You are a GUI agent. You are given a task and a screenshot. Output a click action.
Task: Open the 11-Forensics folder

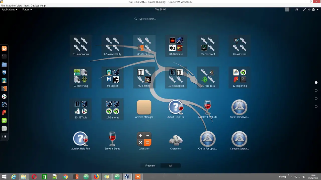(x=208, y=78)
